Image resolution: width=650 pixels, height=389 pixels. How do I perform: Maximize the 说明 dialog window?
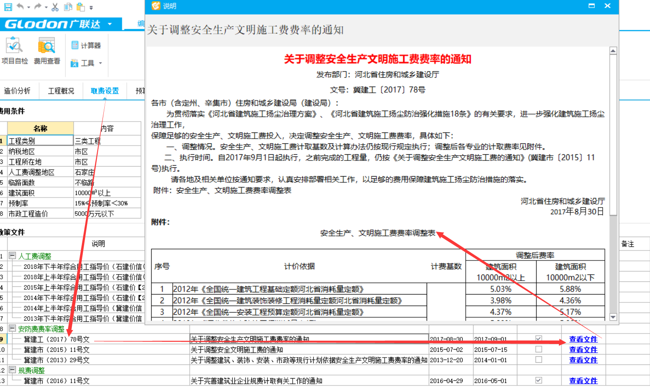coord(592,6)
